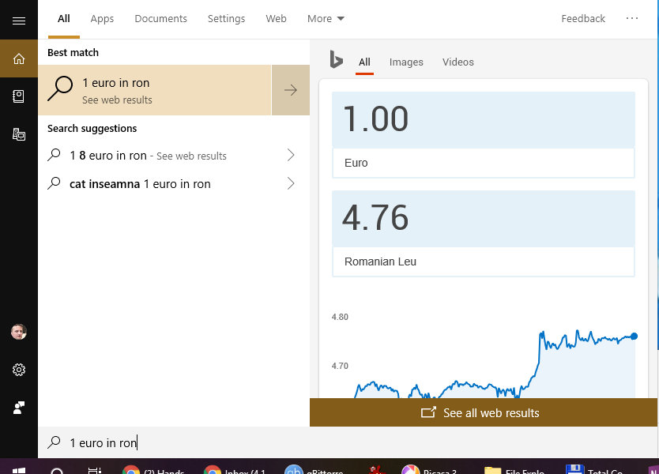The width and height of the screenshot is (659, 474).
Task: Expand chevron for '1 8 euro in ron'
Action: click(x=291, y=155)
